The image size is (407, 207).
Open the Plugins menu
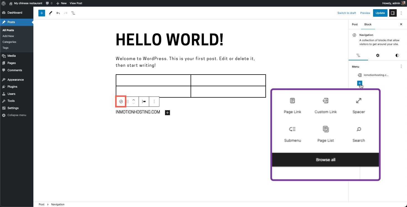tap(17, 87)
